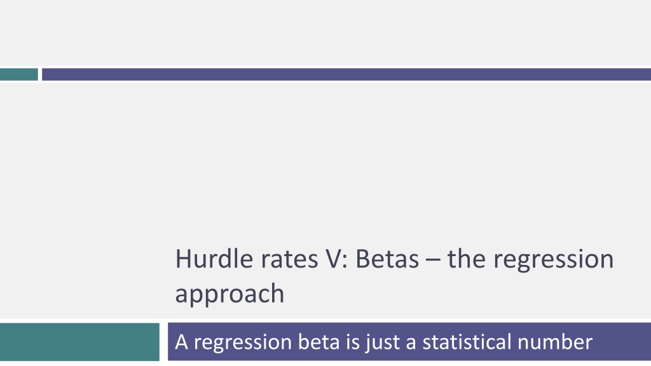Click the word 'Hurdle' in the title
This screenshot has width=651, height=366.
(214, 259)
